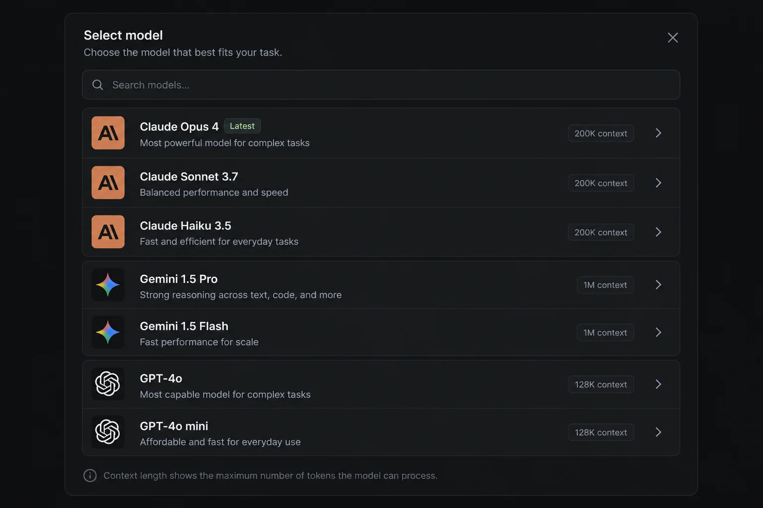Click the Gemini star icon for 1.5 Flash
Screen dimensions: 763x508
click(x=108, y=332)
